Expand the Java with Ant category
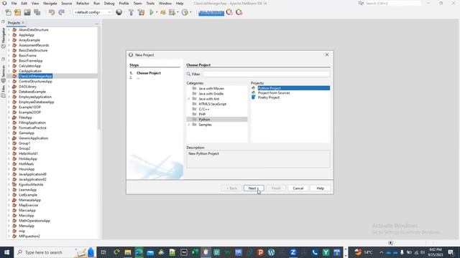This screenshot has height=258, width=460. pyautogui.click(x=189, y=99)
